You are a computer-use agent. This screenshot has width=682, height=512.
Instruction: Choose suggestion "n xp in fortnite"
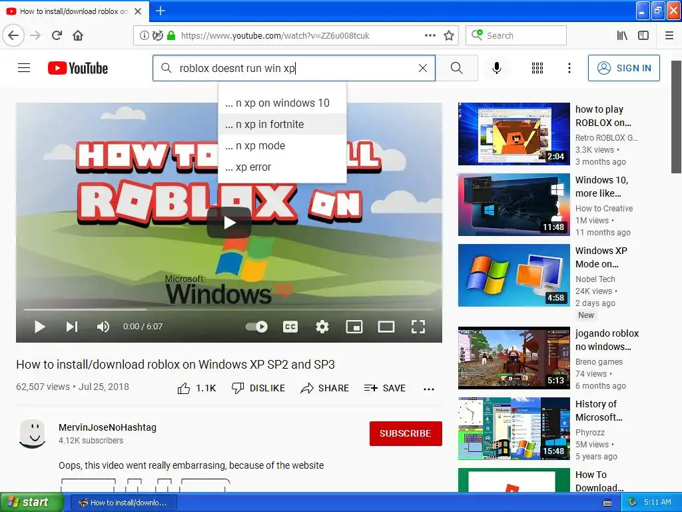[282, 125]
